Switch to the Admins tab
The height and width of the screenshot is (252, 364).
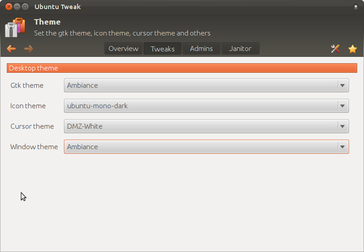point(201,48)
